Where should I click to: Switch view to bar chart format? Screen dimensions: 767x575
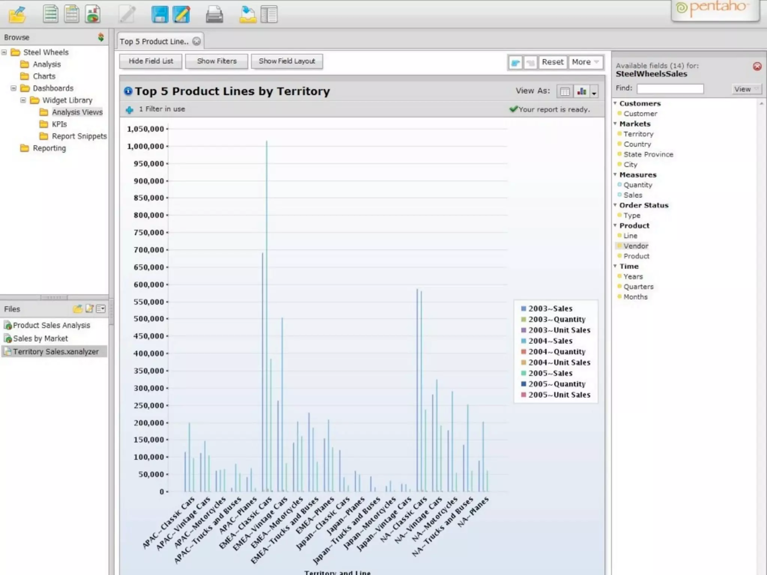[582, 91]
